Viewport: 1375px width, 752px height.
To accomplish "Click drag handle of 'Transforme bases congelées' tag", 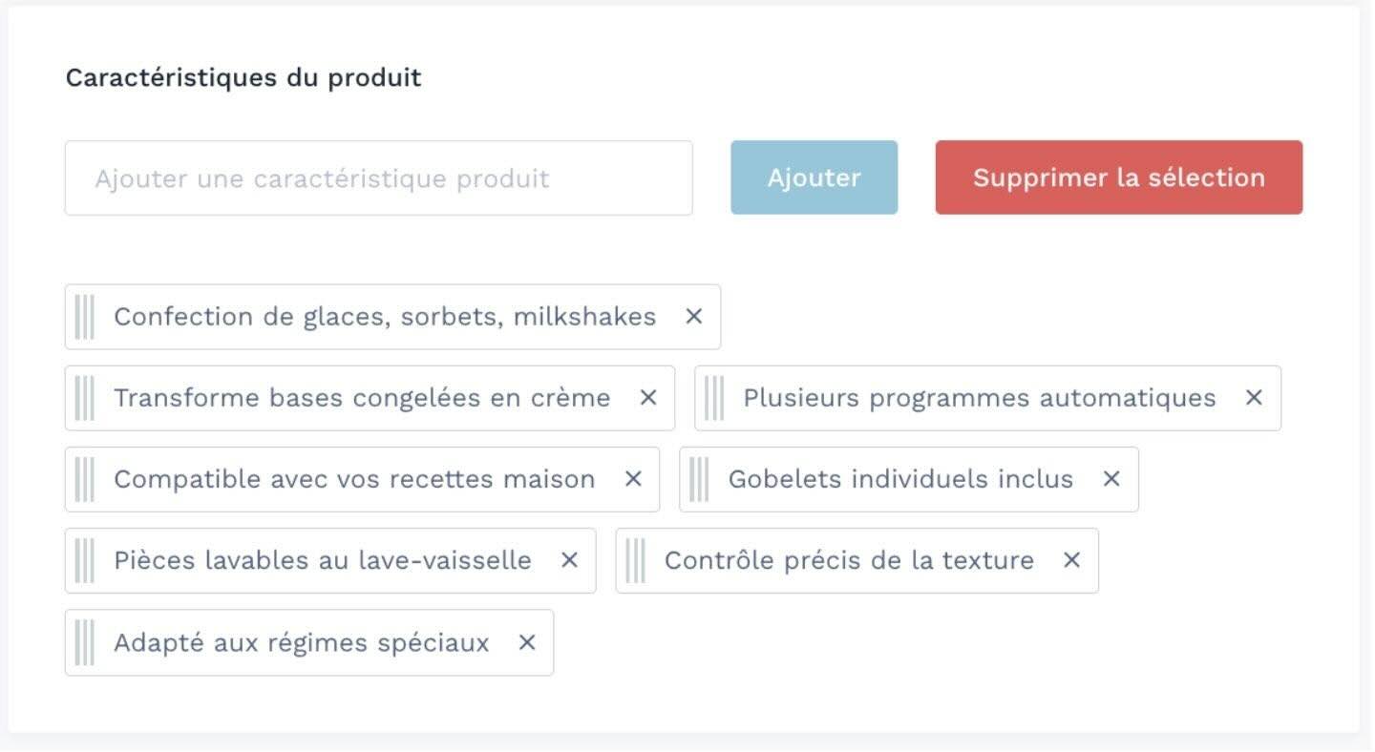I will coord(85,398).
